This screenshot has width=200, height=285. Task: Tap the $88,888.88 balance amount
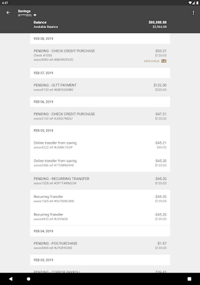click(157, 22)
